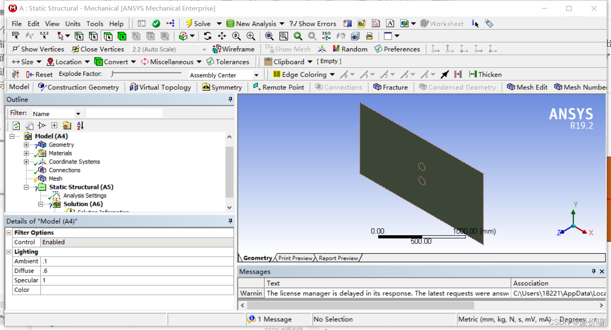Open the Location dropdown menu
The width and height of the screenshot is (611, 330).
coord(68,62)
